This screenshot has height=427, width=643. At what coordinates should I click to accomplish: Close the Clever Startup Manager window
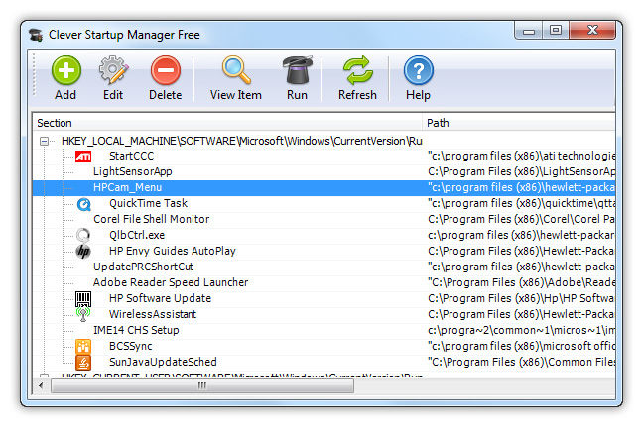click(592, 31)
